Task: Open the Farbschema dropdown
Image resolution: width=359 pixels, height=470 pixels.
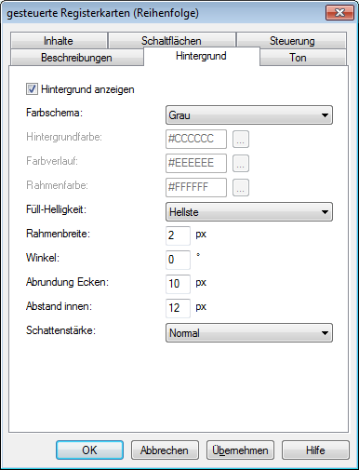Action: point(249,115)
